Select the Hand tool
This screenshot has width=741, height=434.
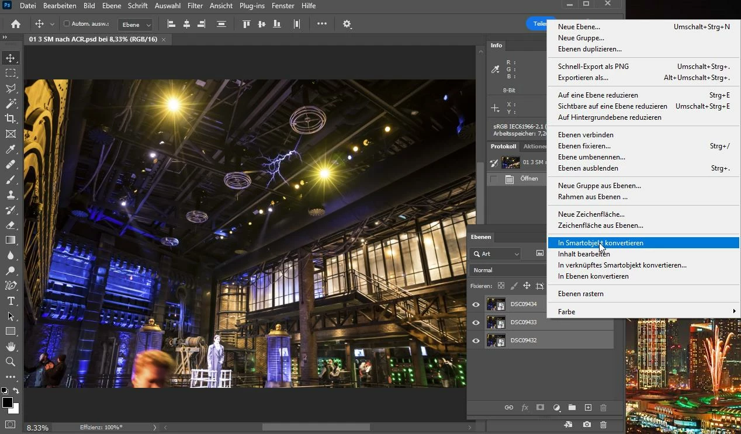pos(11,346)
